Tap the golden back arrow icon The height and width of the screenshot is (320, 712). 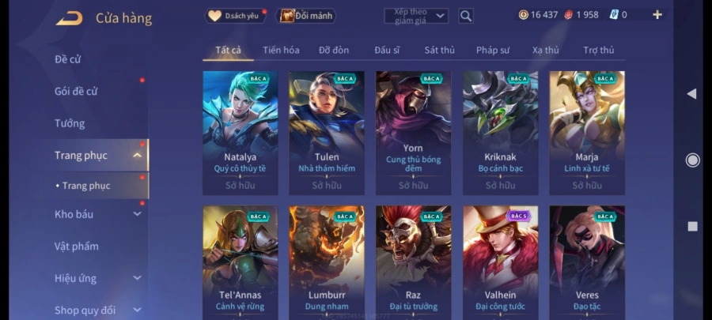pos(69,18)
